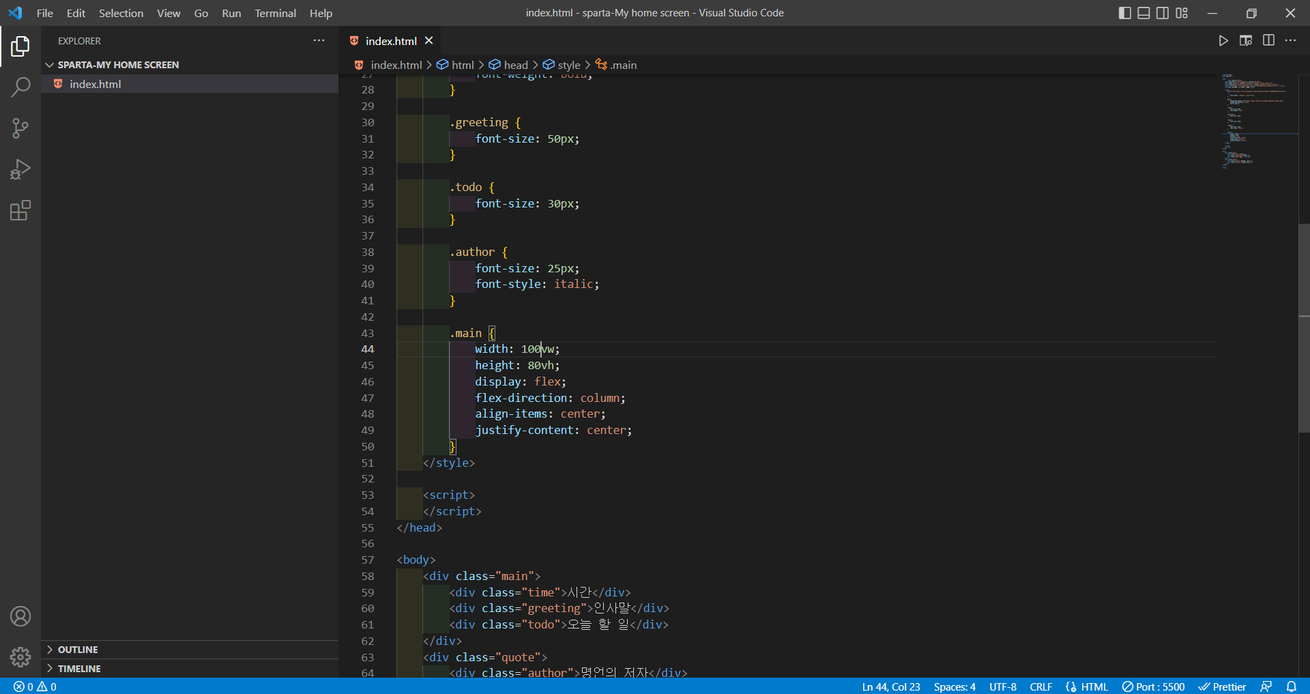Click the 'justify-content: center;' declaration
Viewport: 1310px width, 694px height.
point(554,431)
